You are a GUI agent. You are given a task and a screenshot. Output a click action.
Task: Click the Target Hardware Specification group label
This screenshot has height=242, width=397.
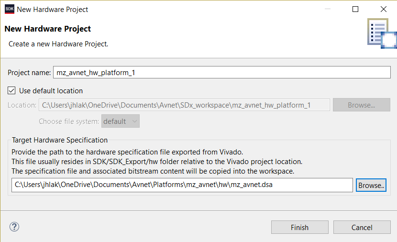point(60,140)
